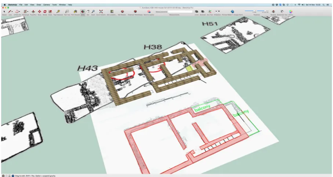Open the File menu
Viewport: 333px width, 177px height.
21,5
